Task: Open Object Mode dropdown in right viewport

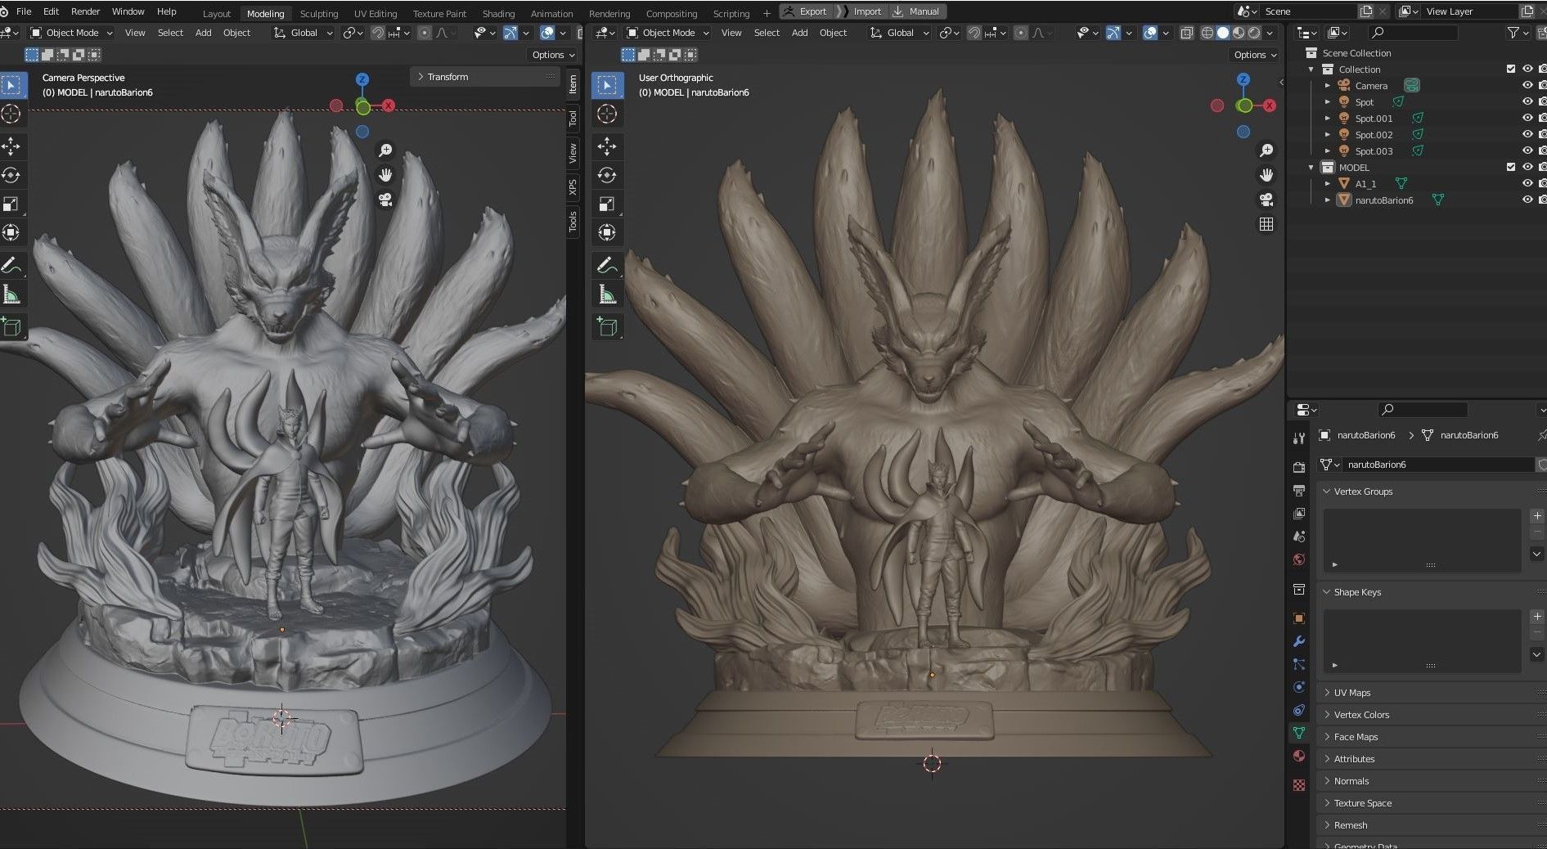Action: (x=667, y=33)
